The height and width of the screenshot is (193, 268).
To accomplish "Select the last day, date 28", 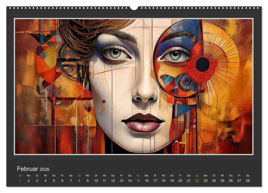I will click(248, 181).
